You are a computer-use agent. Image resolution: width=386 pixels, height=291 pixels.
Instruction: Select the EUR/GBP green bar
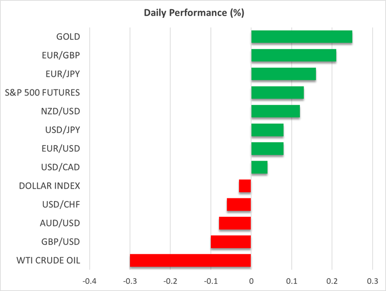click(x=293, y=55)
